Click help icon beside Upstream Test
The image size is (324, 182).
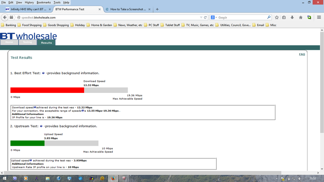pos(41,126)
